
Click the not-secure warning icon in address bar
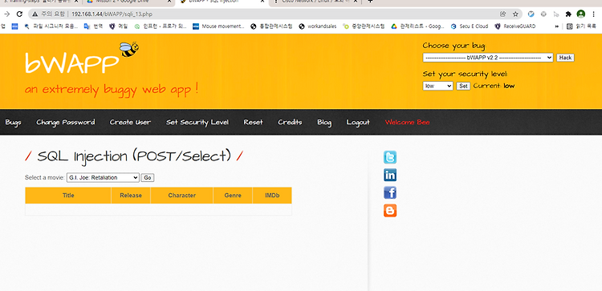(35, 14)
